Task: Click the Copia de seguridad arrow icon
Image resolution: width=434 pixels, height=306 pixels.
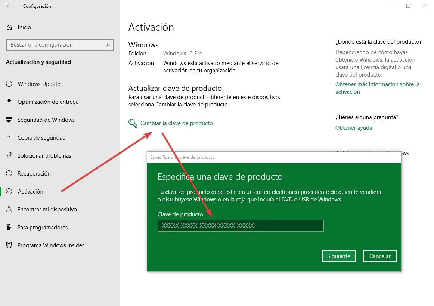Action: click(9, 137)
